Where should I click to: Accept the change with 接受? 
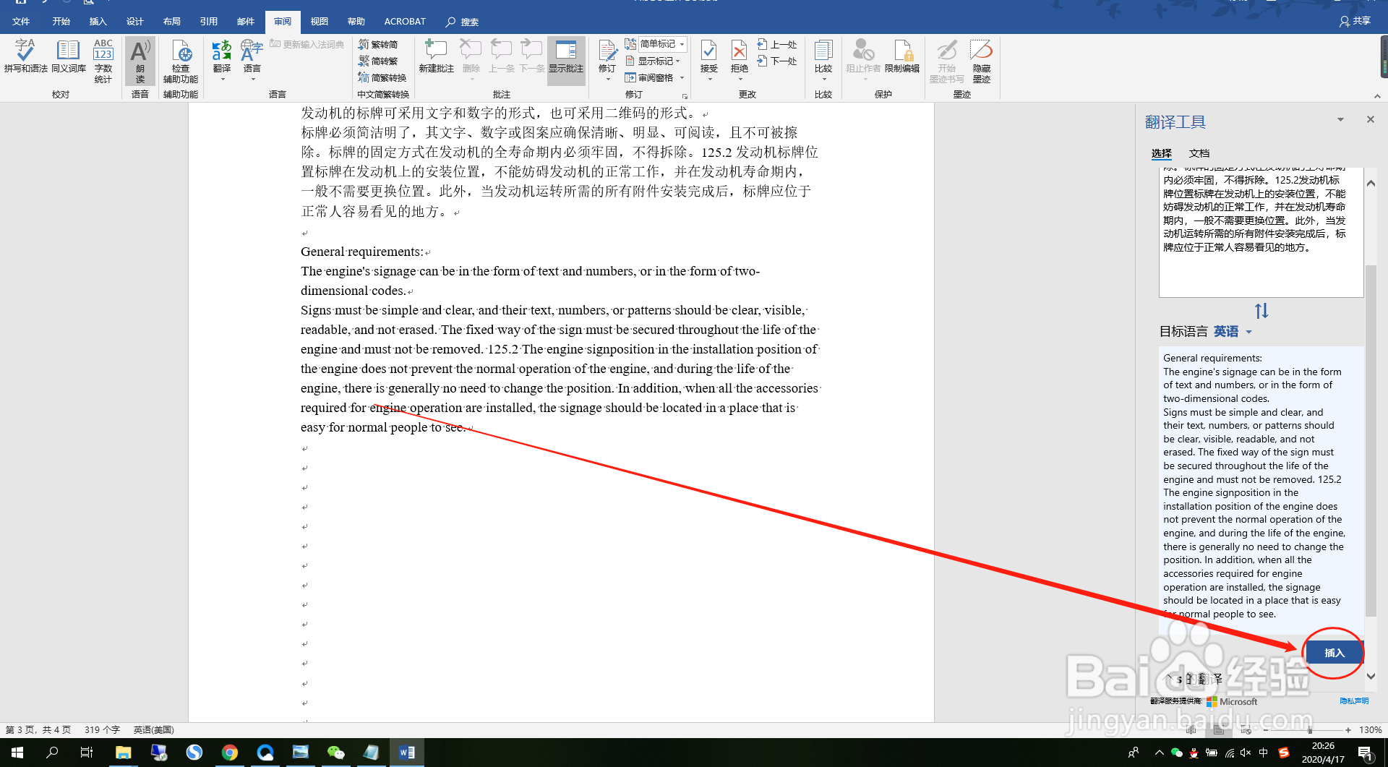[709, 61]
